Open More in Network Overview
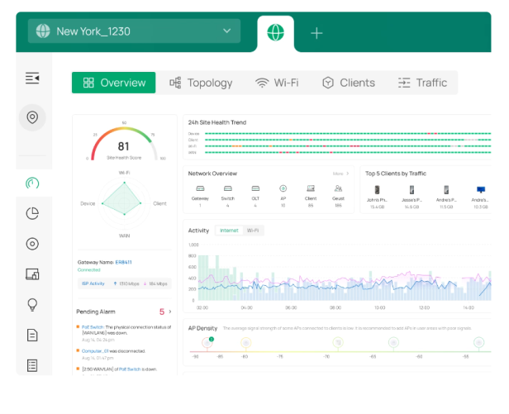 coord(340,174)
